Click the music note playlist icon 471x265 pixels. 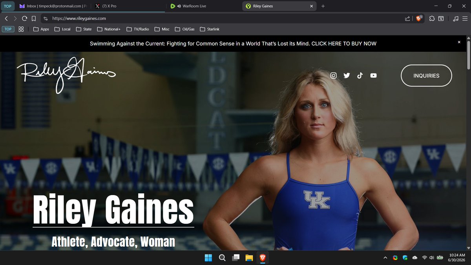coord(455,18)
